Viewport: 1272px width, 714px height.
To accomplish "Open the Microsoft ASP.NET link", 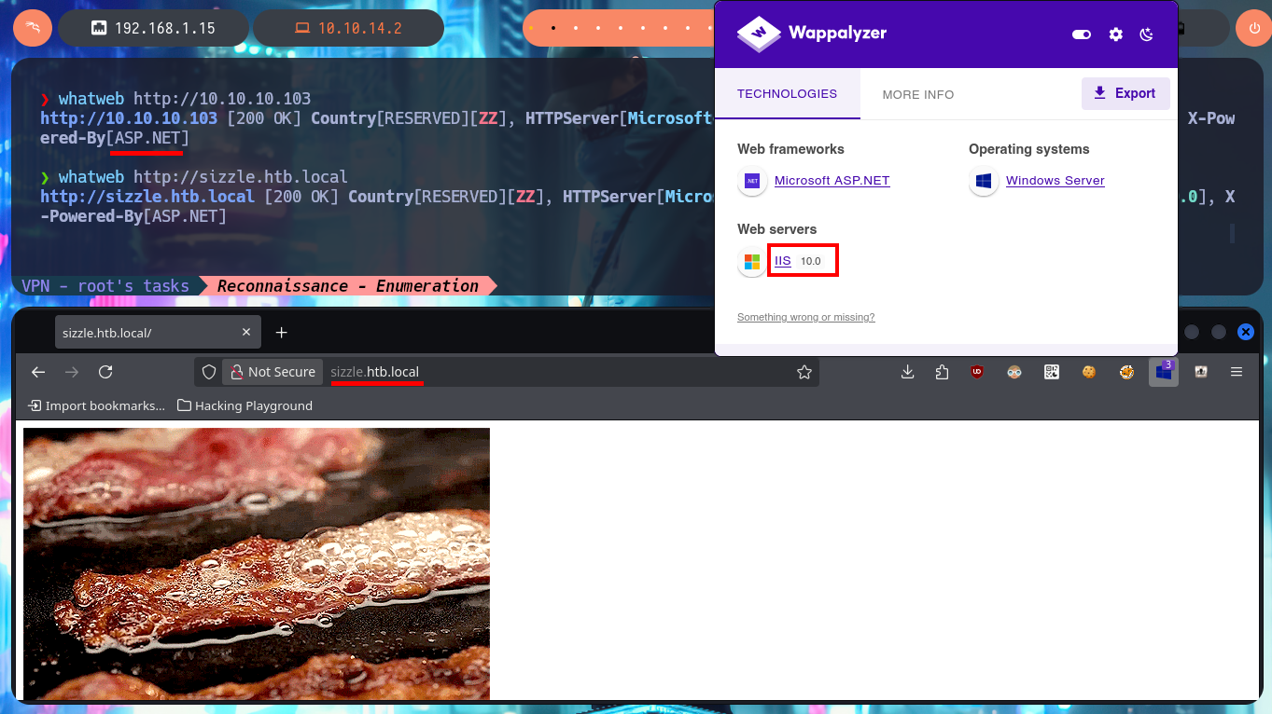I will (832, 181).
